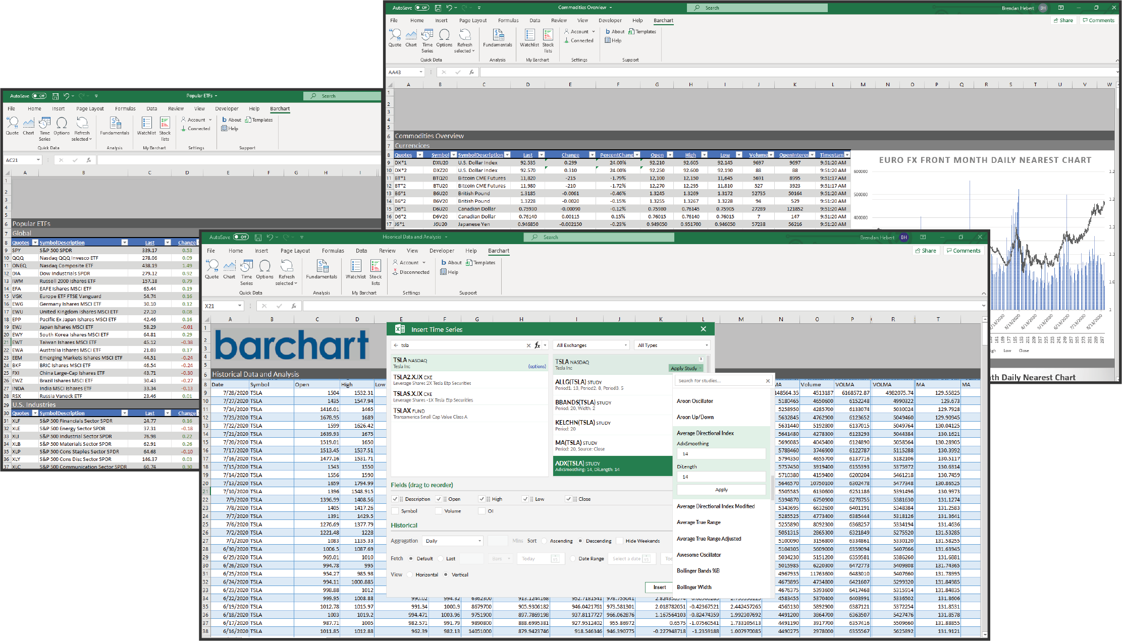The width and height of the screenshot is (1122, 641).
Task: Open Formulas tab in Historical Data window
Action: click(x=333, y=251)
